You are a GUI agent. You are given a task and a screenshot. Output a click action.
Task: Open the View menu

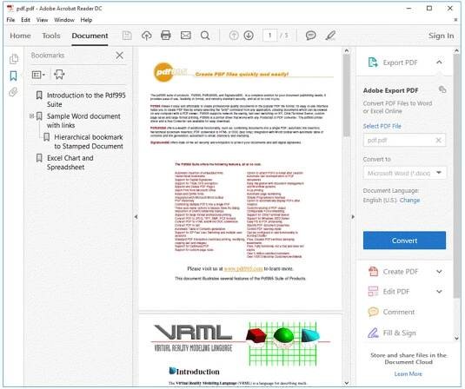(42, 20)
